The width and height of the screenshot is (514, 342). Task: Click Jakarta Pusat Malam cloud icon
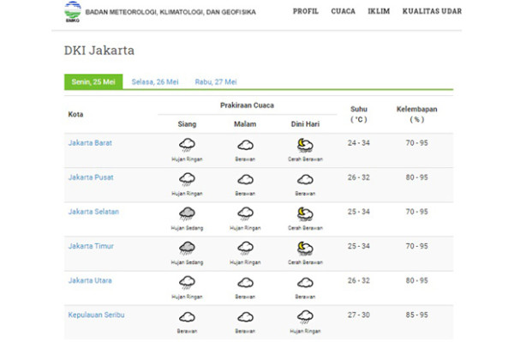tap(245, 179)
